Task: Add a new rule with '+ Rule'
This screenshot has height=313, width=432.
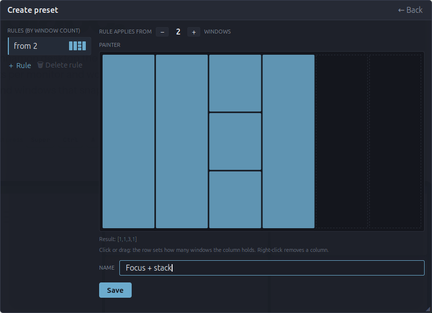Action: tap(20, 66)
